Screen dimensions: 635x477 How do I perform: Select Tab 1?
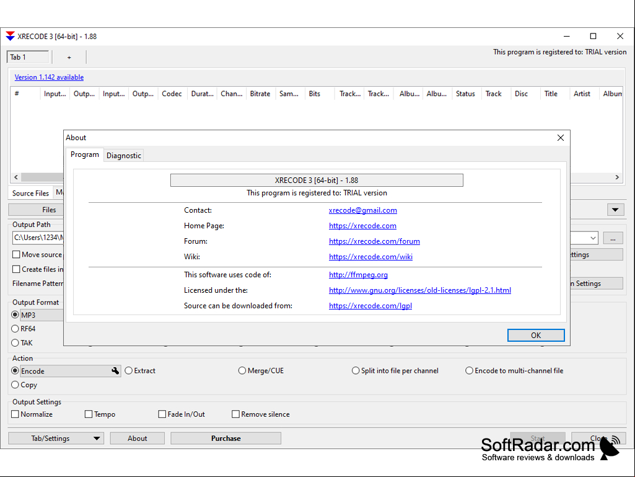coord(27,57)
